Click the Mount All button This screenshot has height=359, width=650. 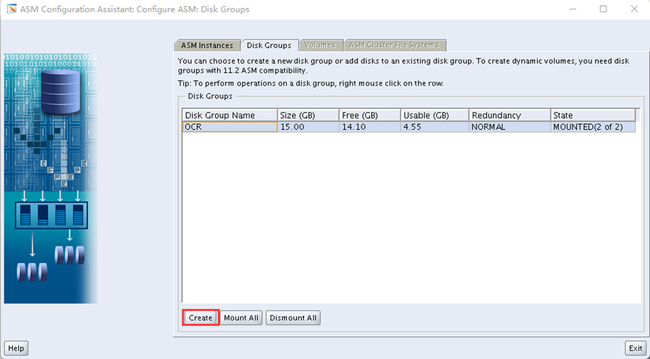point(241,318)
